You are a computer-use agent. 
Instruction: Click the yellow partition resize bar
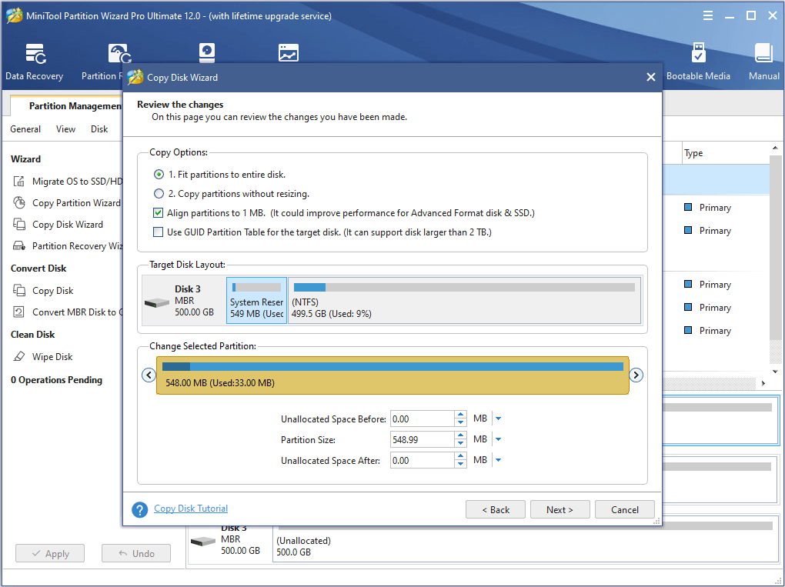[x=392, y=375]
